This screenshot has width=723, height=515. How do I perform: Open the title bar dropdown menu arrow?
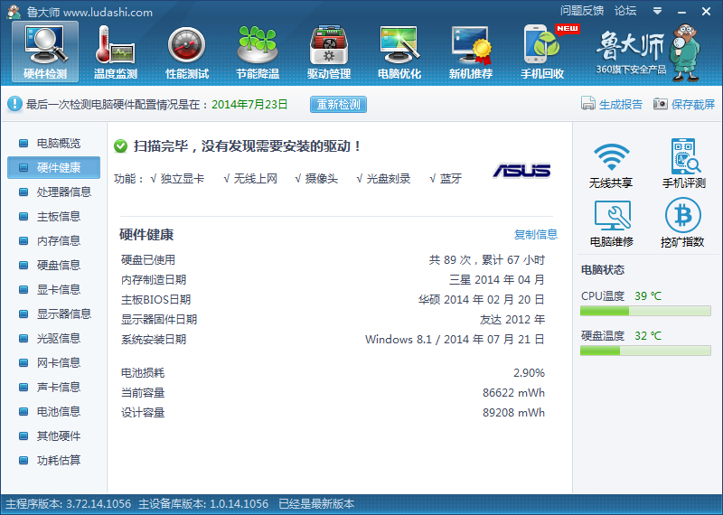658,11
